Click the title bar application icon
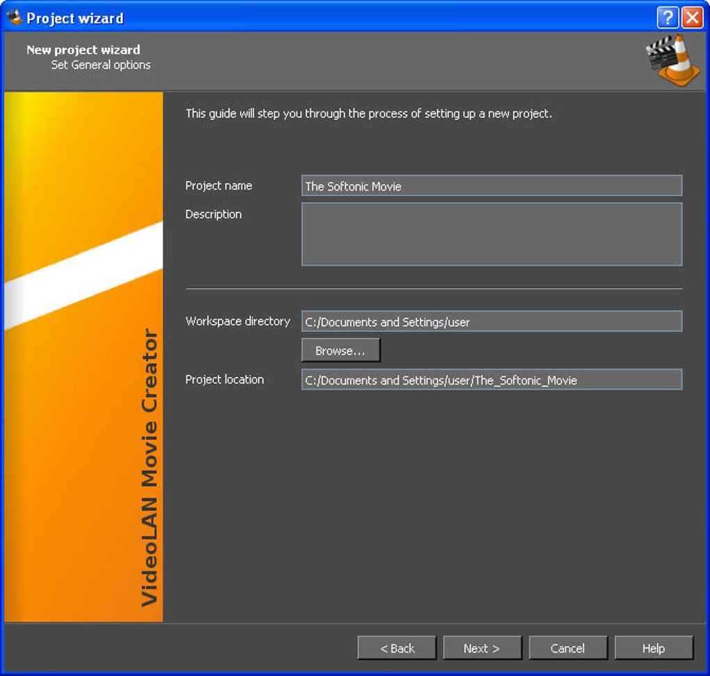This screenshot has width=710, height=676. point(15,17)
